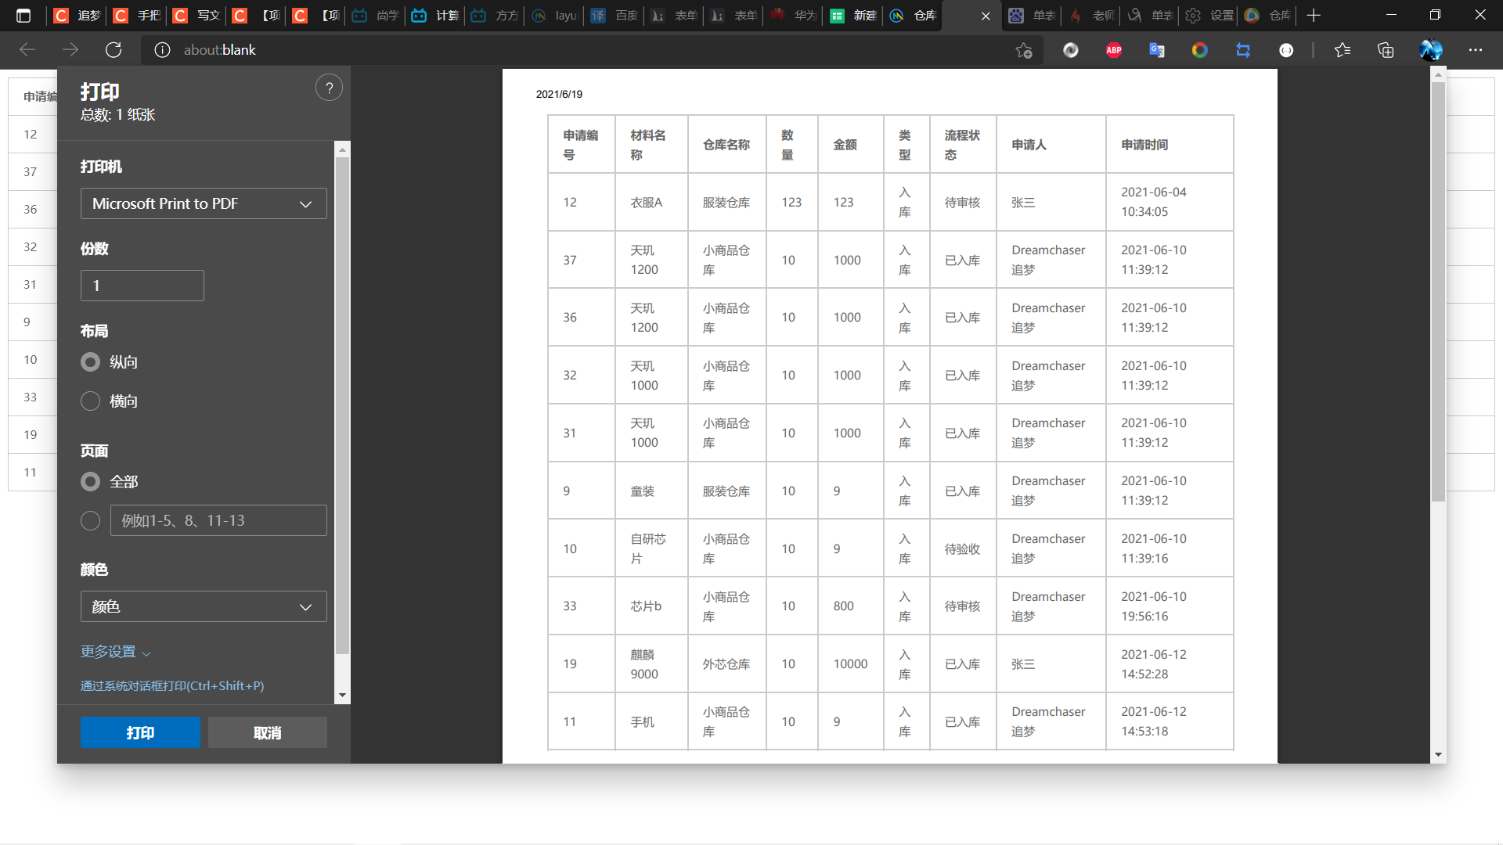Viewport: 1503px width, 845px height.
Task: Click the browser refresh icon
Action: coord(114,50)
